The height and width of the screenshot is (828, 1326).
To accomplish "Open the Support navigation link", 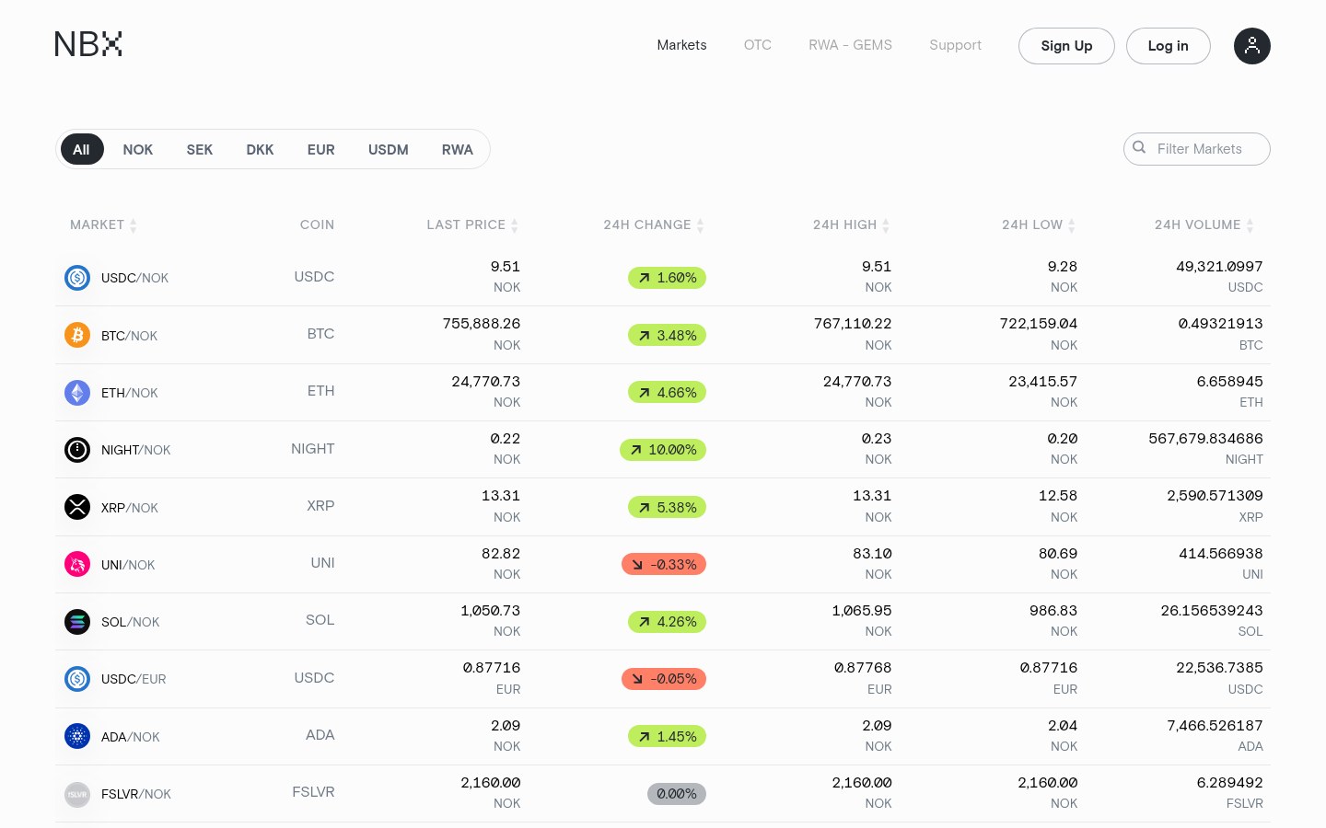I will (955, 45).
